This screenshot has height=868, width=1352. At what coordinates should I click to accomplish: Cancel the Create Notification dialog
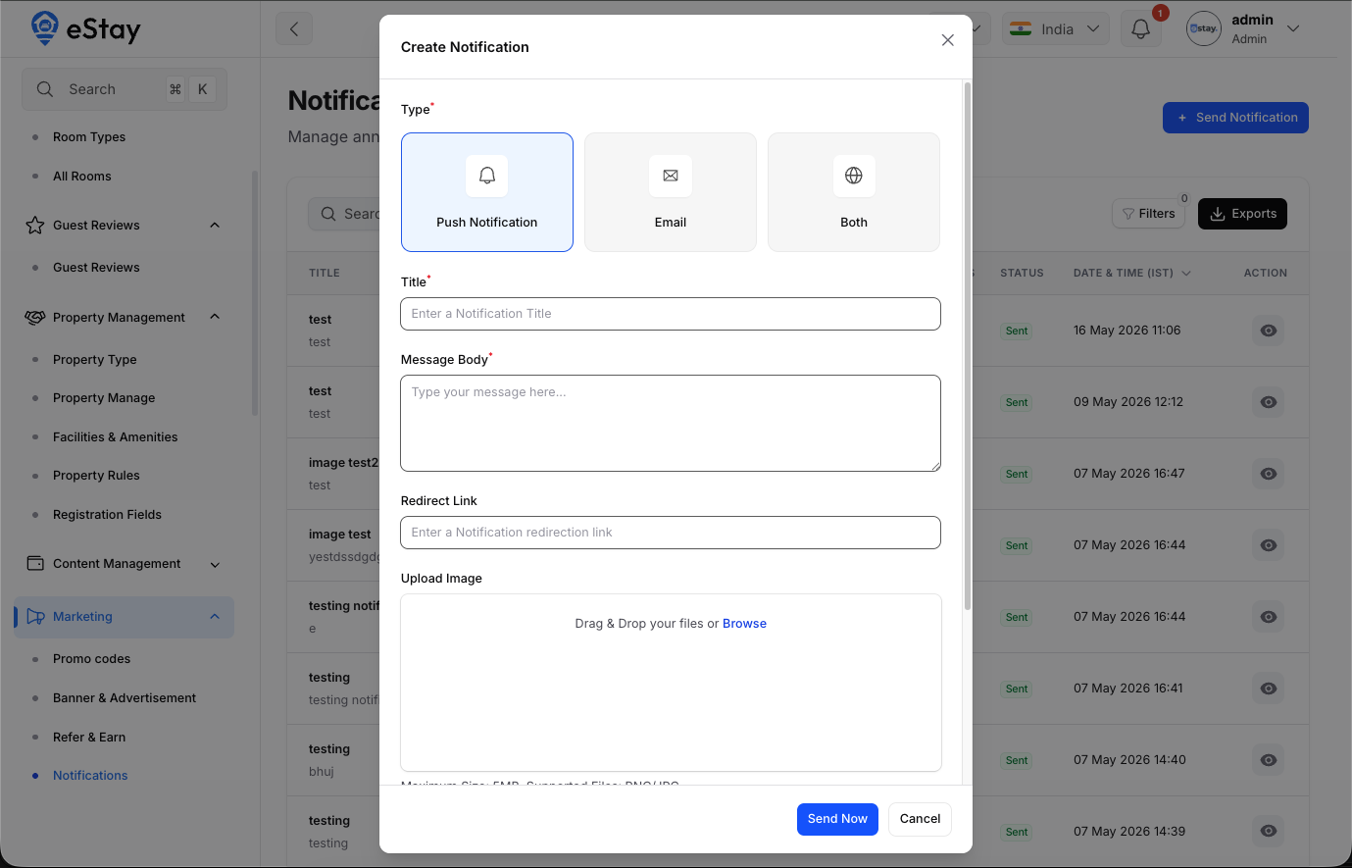[920, 819]
